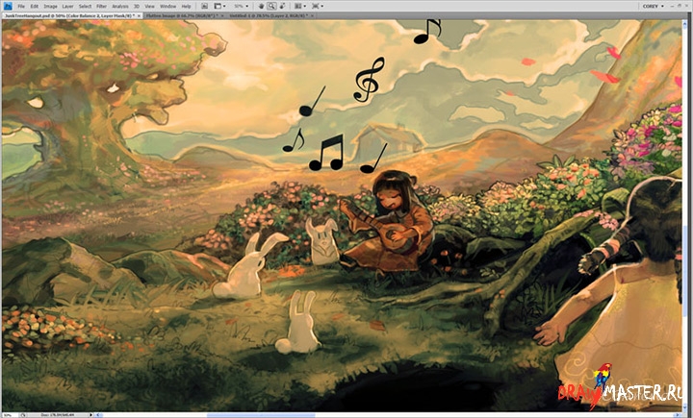Open the Help menu
693x418 pixels.
pyautogui.click(x=186, y=6)
